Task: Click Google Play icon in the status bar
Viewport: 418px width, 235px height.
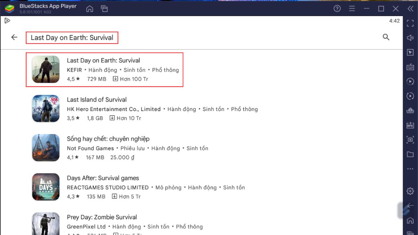Action: (7, 21)
